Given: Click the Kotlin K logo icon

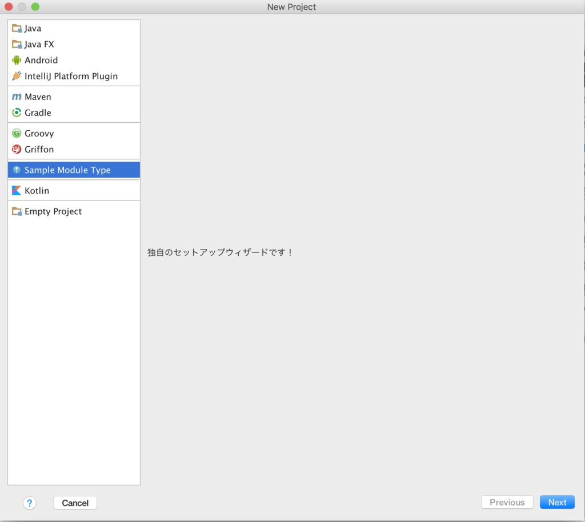Looking at the screenshot, I should pos(17,191).
